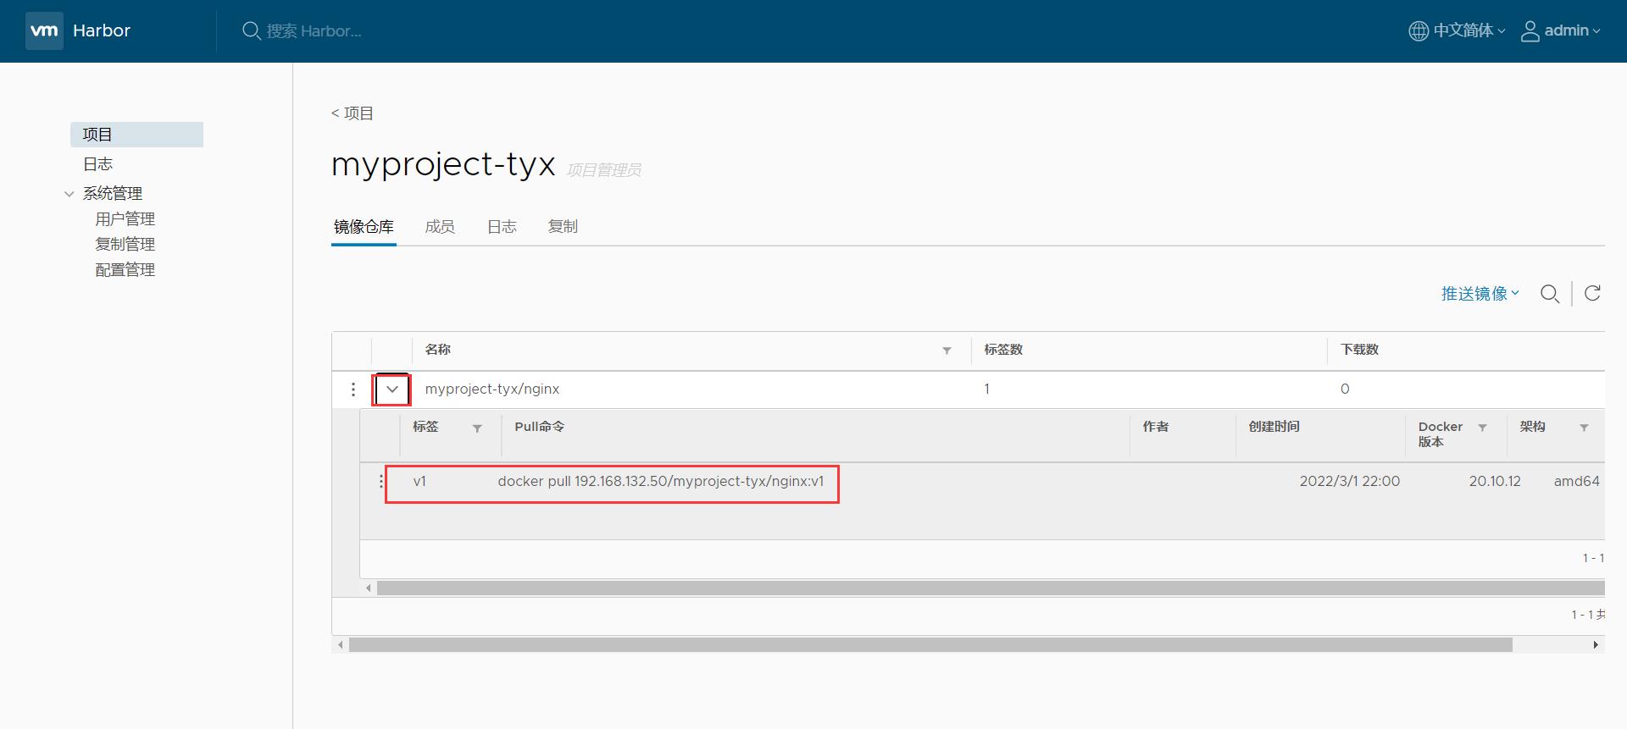
Task: Click the repository search magnifier icon
Action: point(1550,294)
